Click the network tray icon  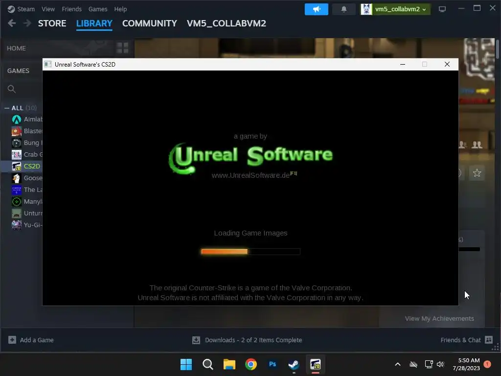(x=429, y=364)
